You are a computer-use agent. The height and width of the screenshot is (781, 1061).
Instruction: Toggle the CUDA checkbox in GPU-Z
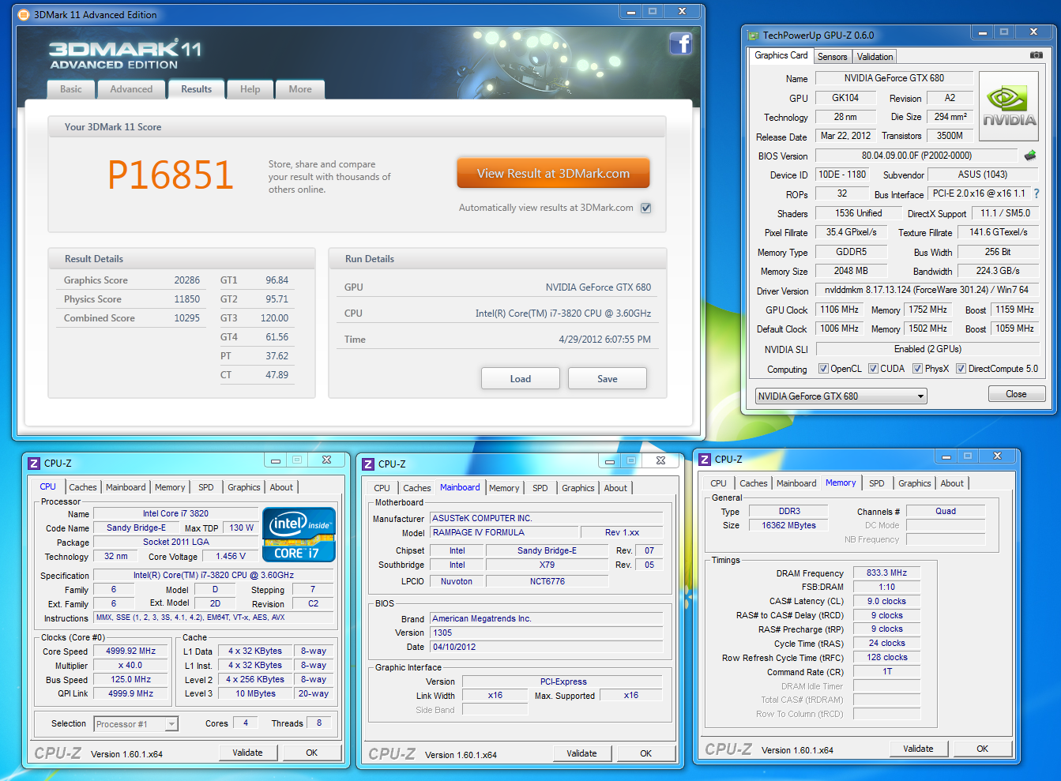[x=873, y=369]
